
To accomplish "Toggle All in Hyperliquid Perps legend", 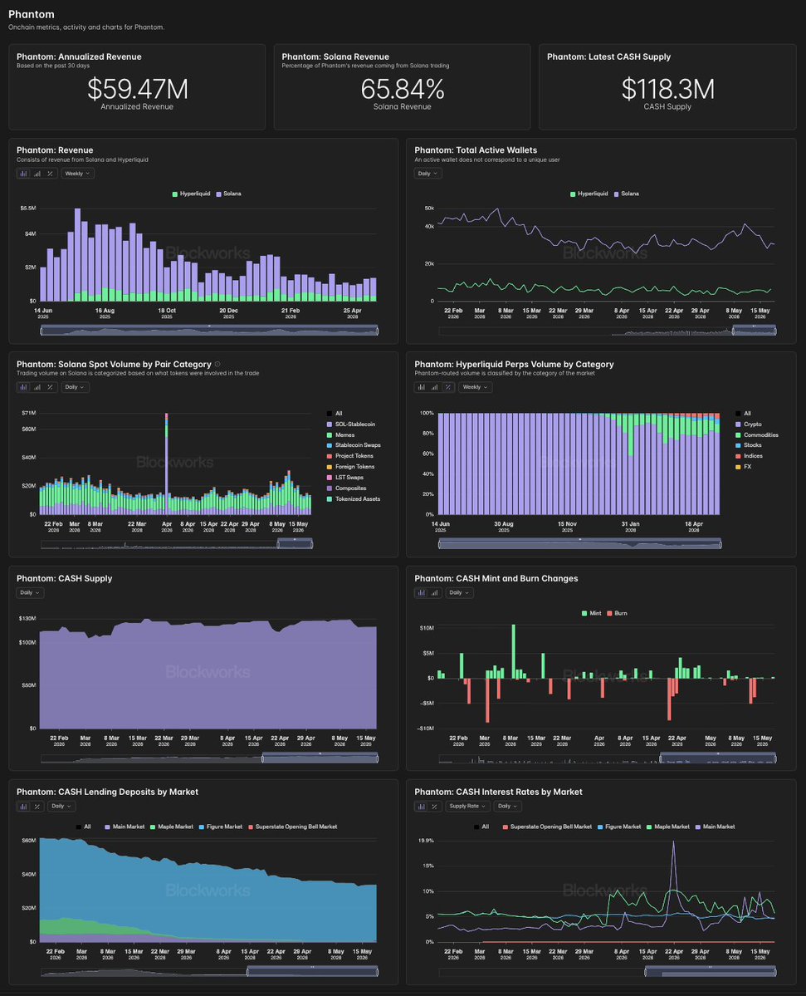I will point(743,414).
